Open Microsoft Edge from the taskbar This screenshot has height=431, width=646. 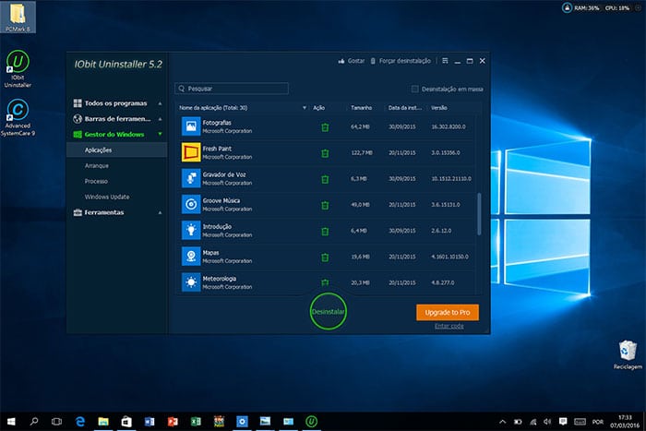pyautogui.click(x=80, y=421)
